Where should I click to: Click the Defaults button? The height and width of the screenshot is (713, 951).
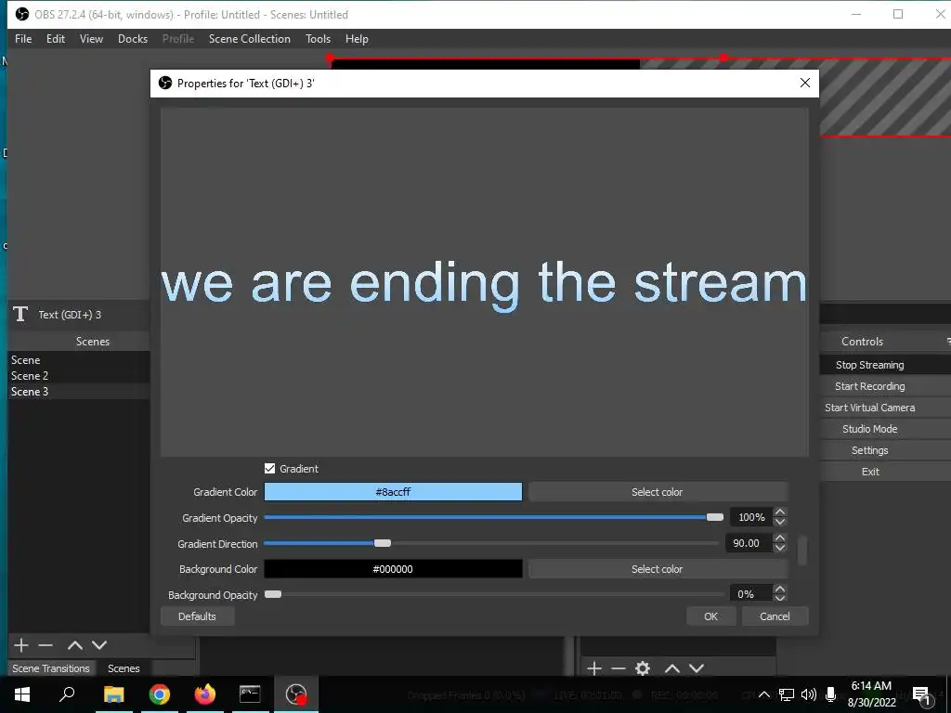tap(197, 616)
